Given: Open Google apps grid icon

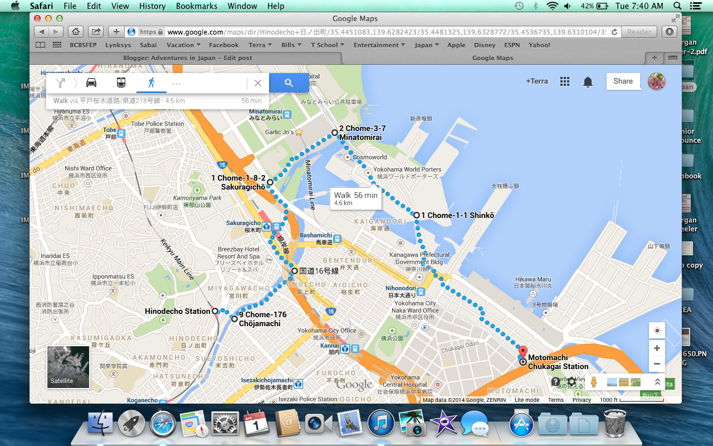Looking at the screenshot, I should click(565, 81).
